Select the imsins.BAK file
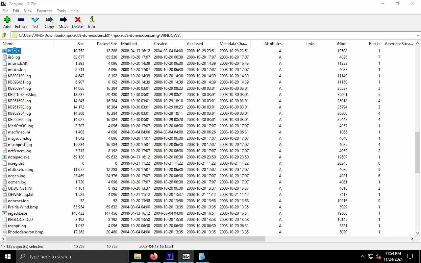The height and width of the screenshot is (263, 421). point(18,63)
